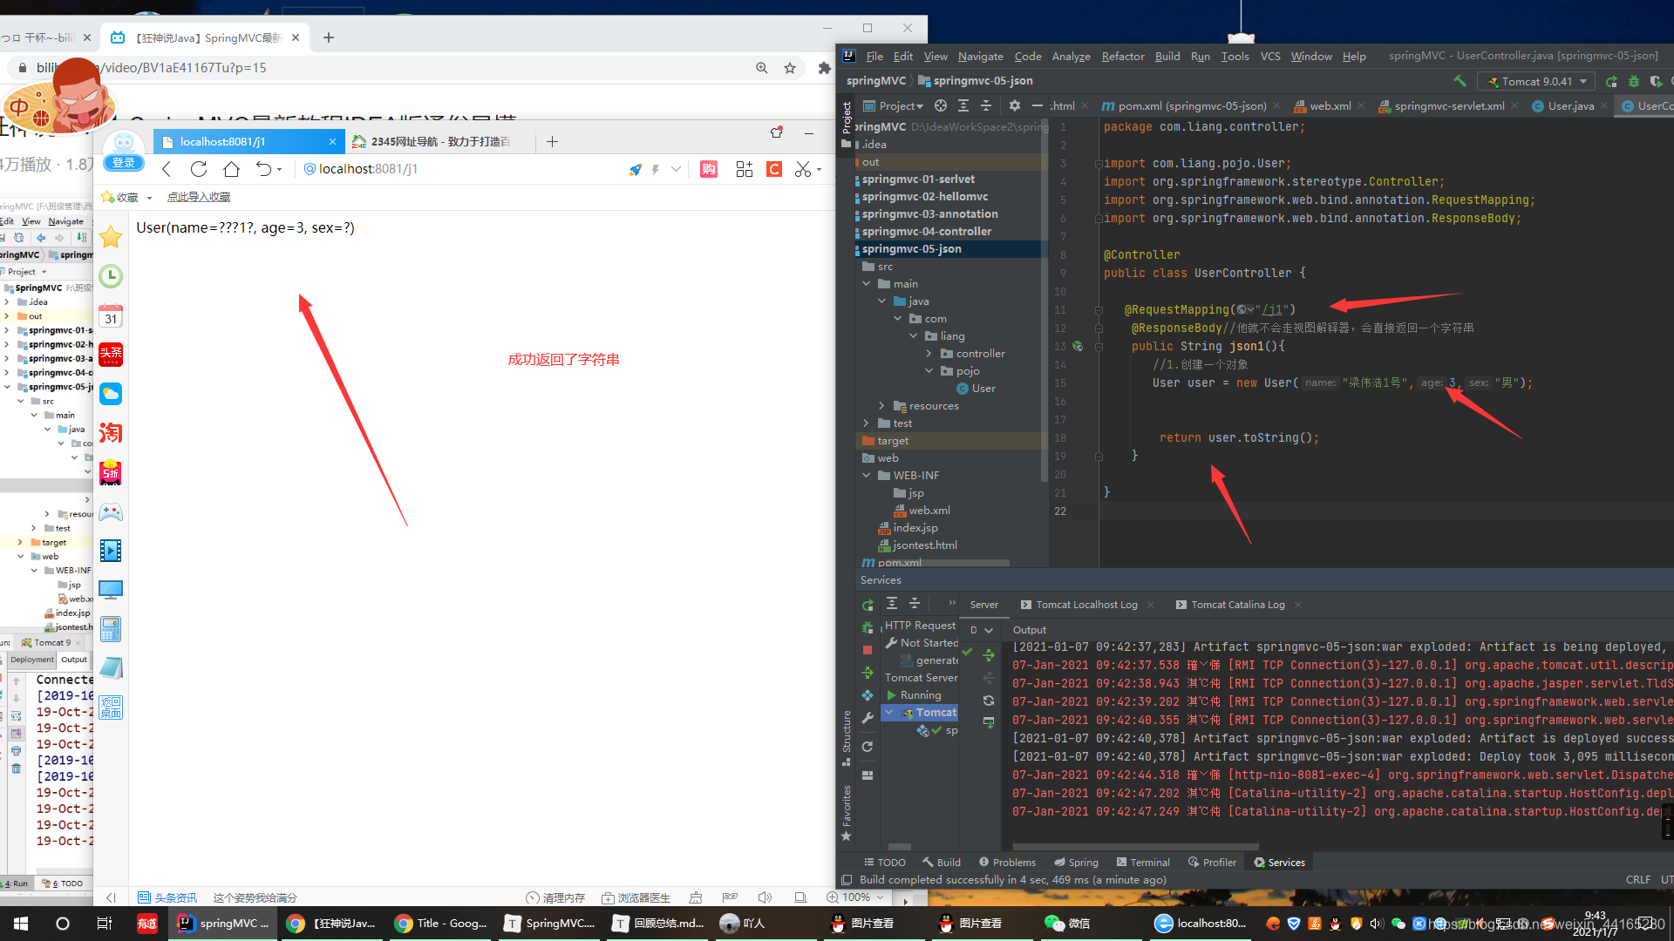Go to browser home page icon
This screenshot has width=1674, height=941.
231,169
